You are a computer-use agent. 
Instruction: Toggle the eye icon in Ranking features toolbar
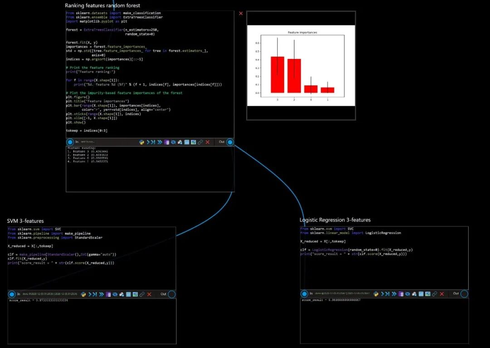click(173, 142)
